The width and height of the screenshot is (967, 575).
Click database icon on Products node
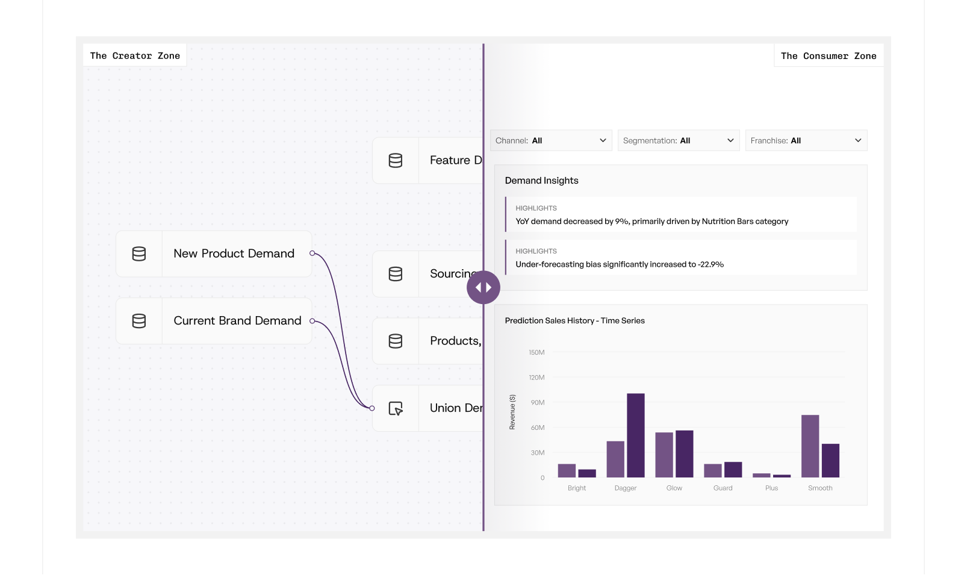[396, 341]
